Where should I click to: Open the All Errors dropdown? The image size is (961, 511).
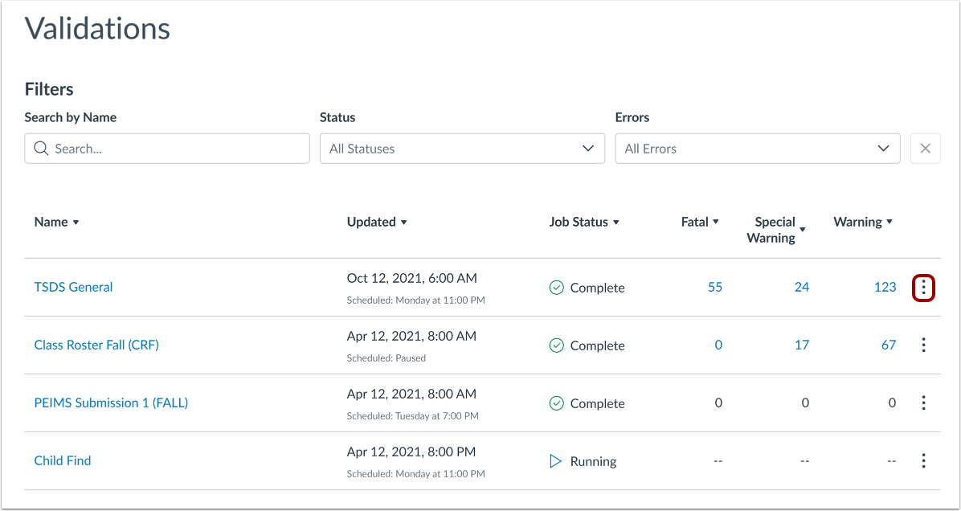(757, 148)
